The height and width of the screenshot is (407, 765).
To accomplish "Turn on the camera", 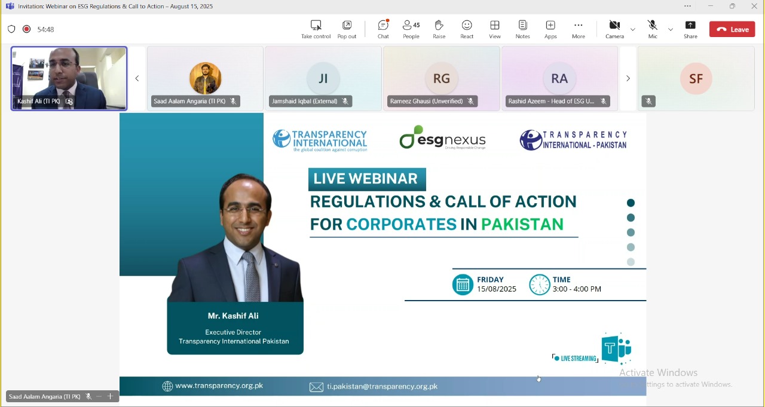I will coord(614,29).
